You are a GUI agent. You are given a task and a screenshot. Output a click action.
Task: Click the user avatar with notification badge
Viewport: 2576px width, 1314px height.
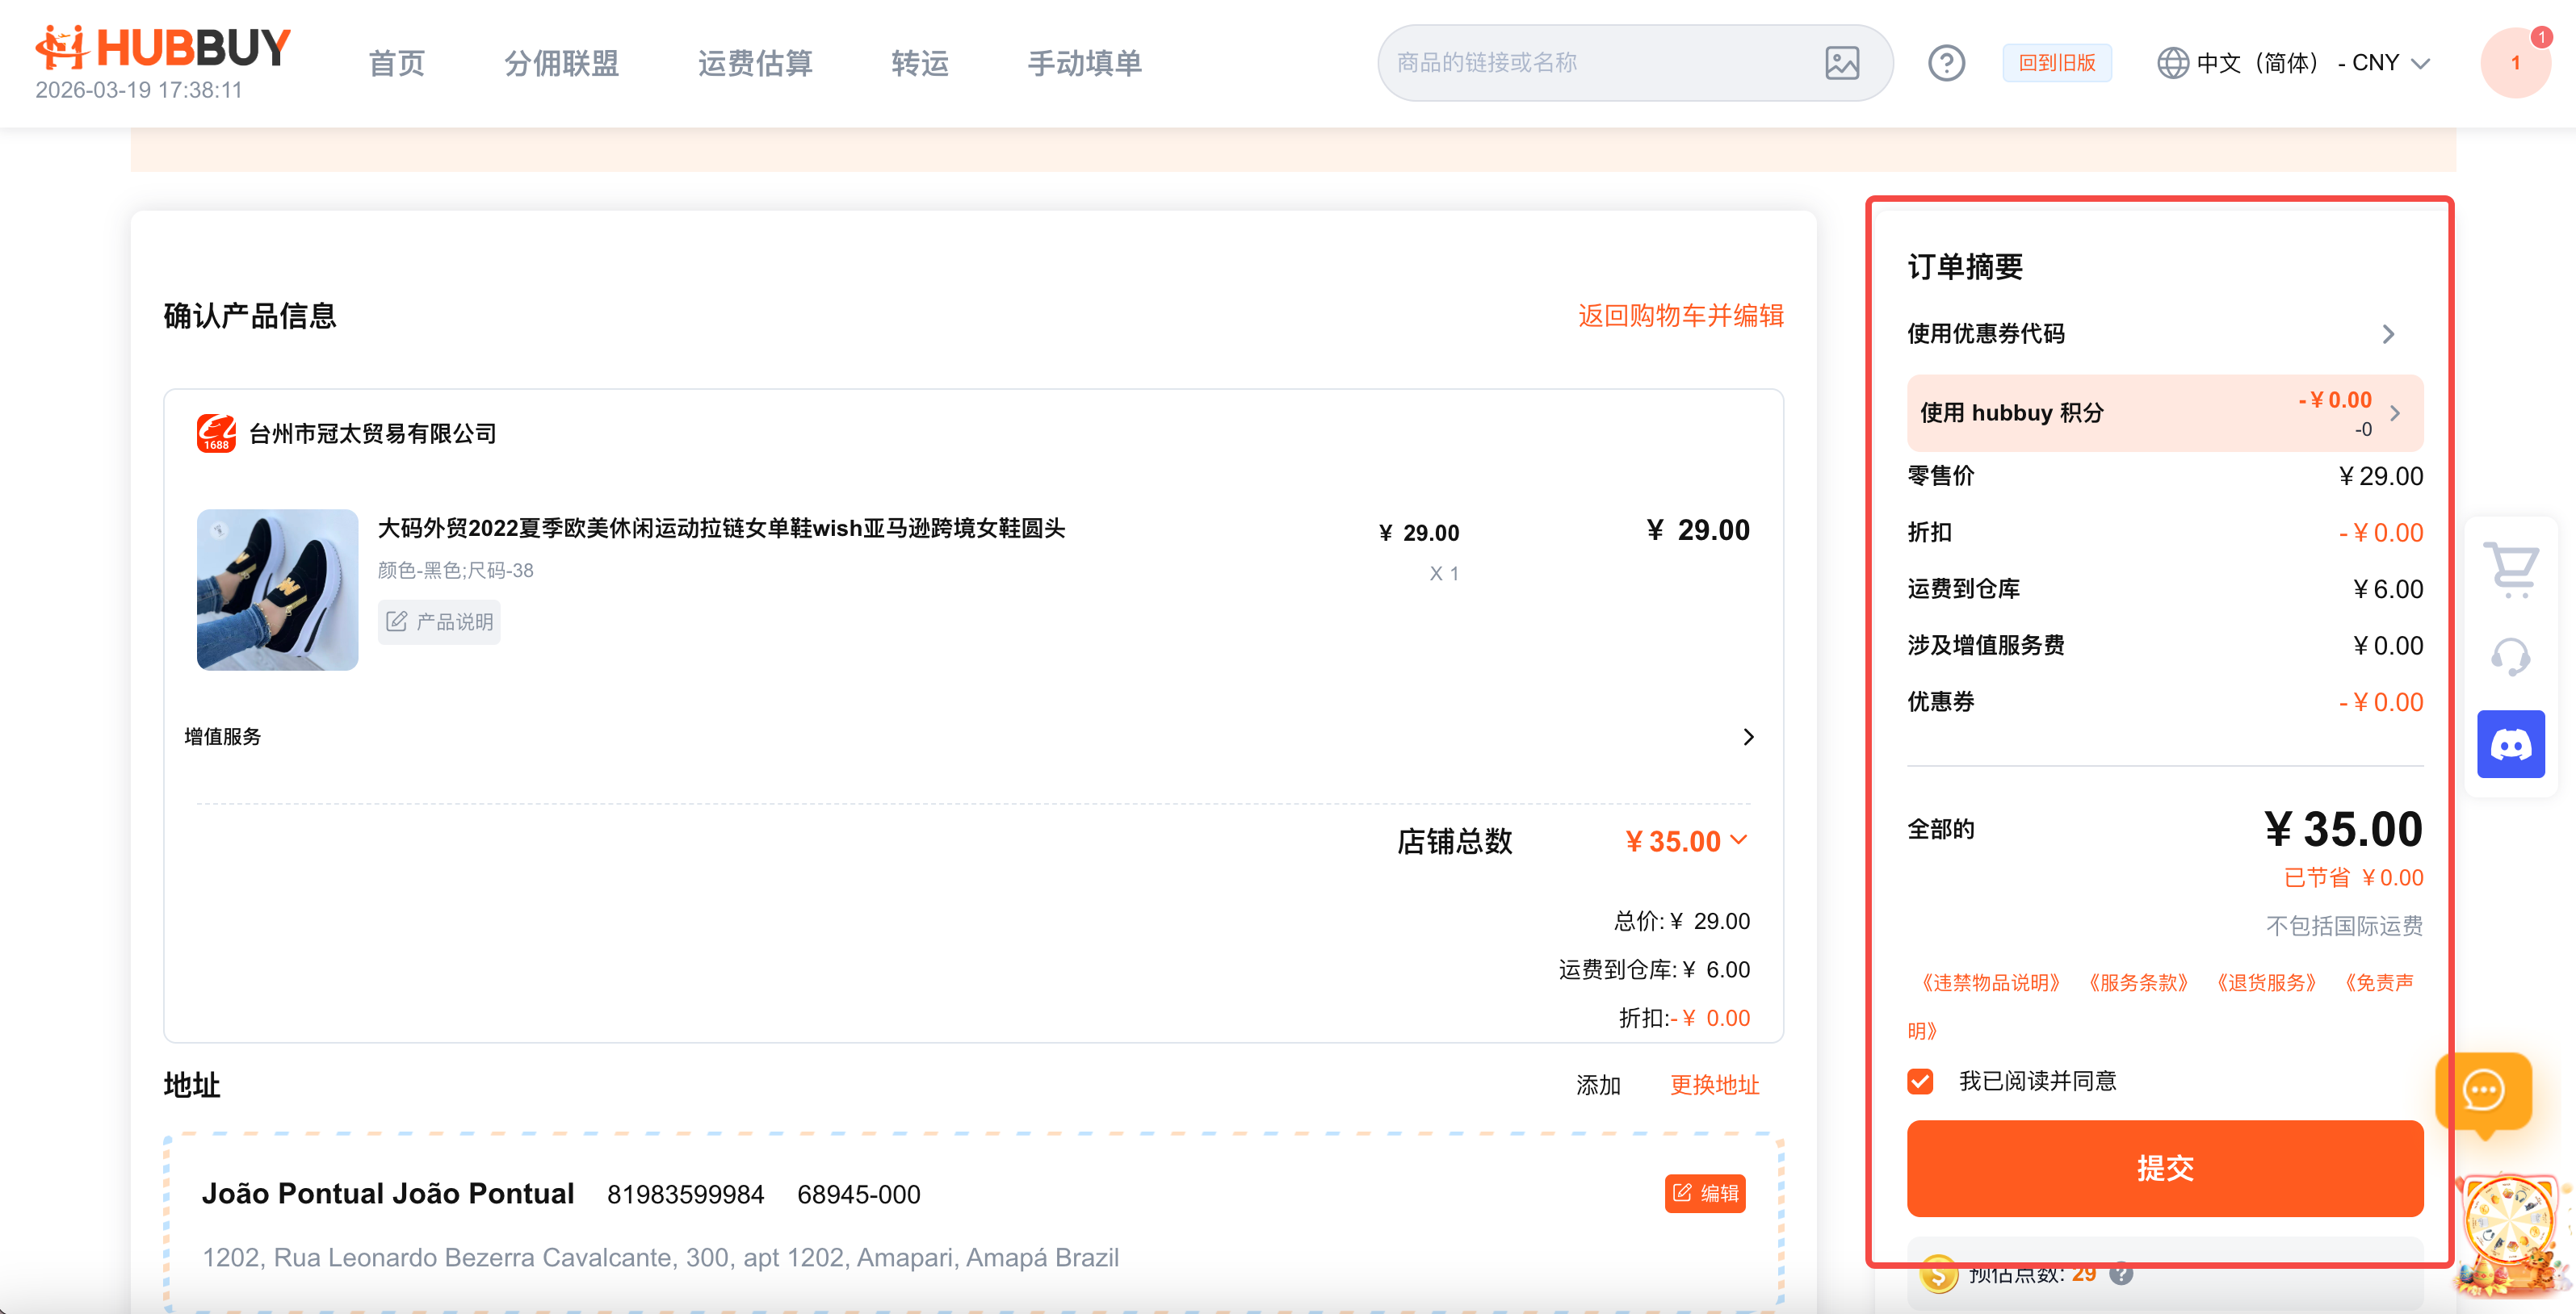2515,63
